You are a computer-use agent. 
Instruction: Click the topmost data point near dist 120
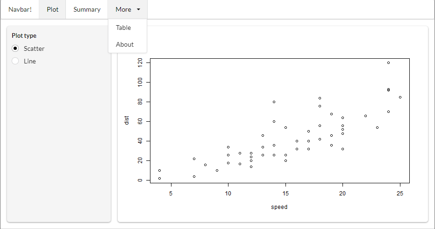tap(388, 62)
